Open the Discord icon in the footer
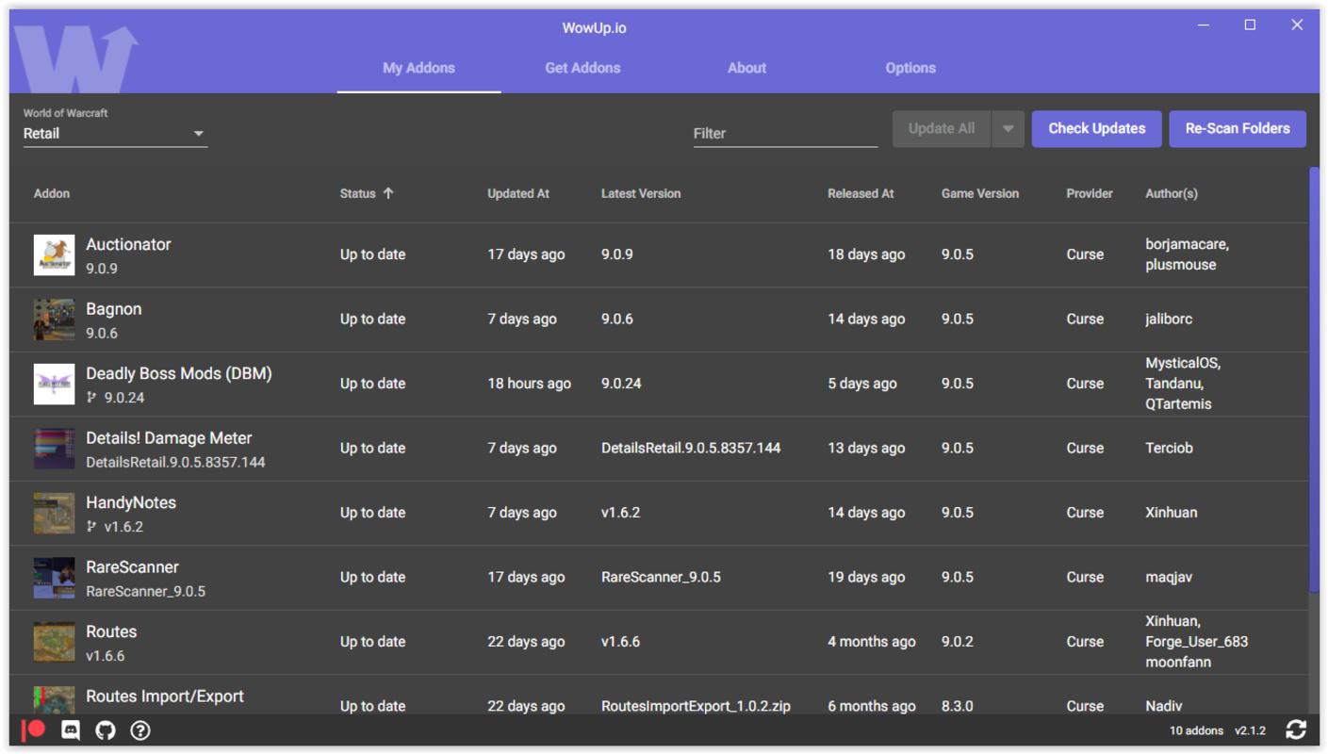This screenshot has width=1328, height=754. (x=71, y=730)
